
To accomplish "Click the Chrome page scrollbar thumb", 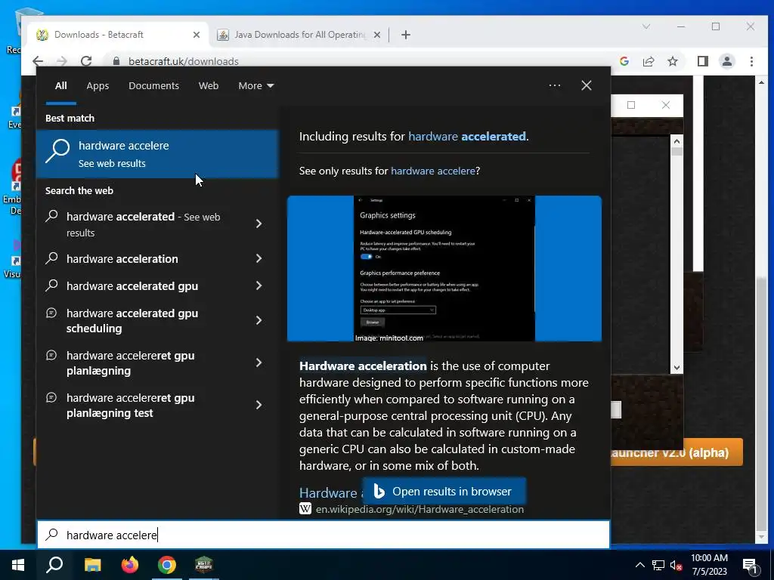I will tap(760, 405).
